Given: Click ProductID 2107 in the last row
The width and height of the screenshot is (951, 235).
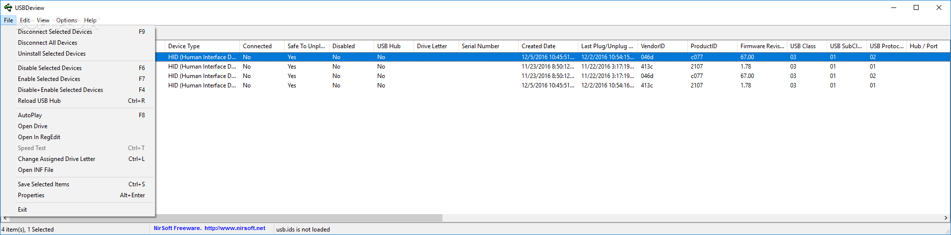Looking at the screenshot, I should click(697, 85).
